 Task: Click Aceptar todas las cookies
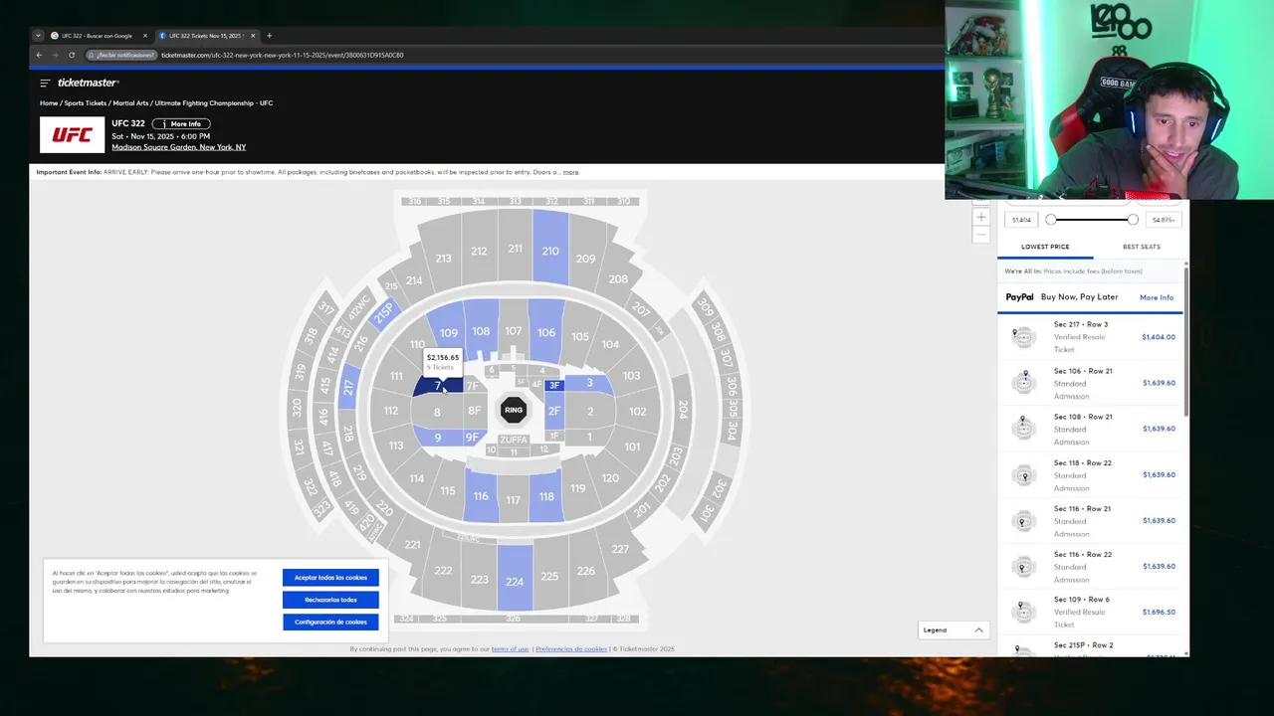[x=330, y=578]
